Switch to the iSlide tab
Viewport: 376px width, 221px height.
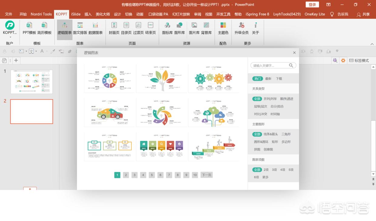click(x=76, y=14)
